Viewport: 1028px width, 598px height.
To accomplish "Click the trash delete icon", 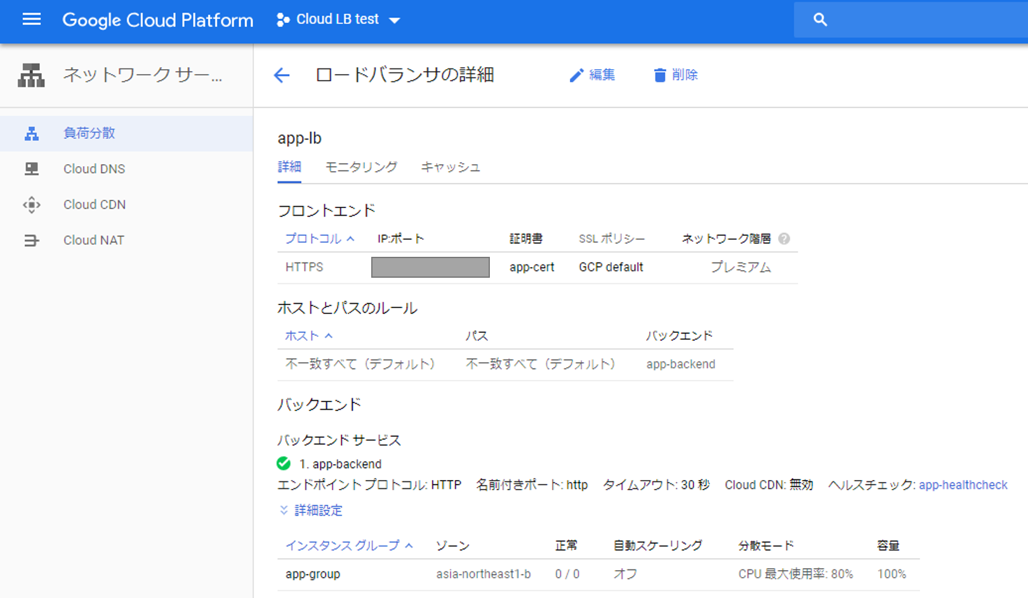I will (660, 75).
